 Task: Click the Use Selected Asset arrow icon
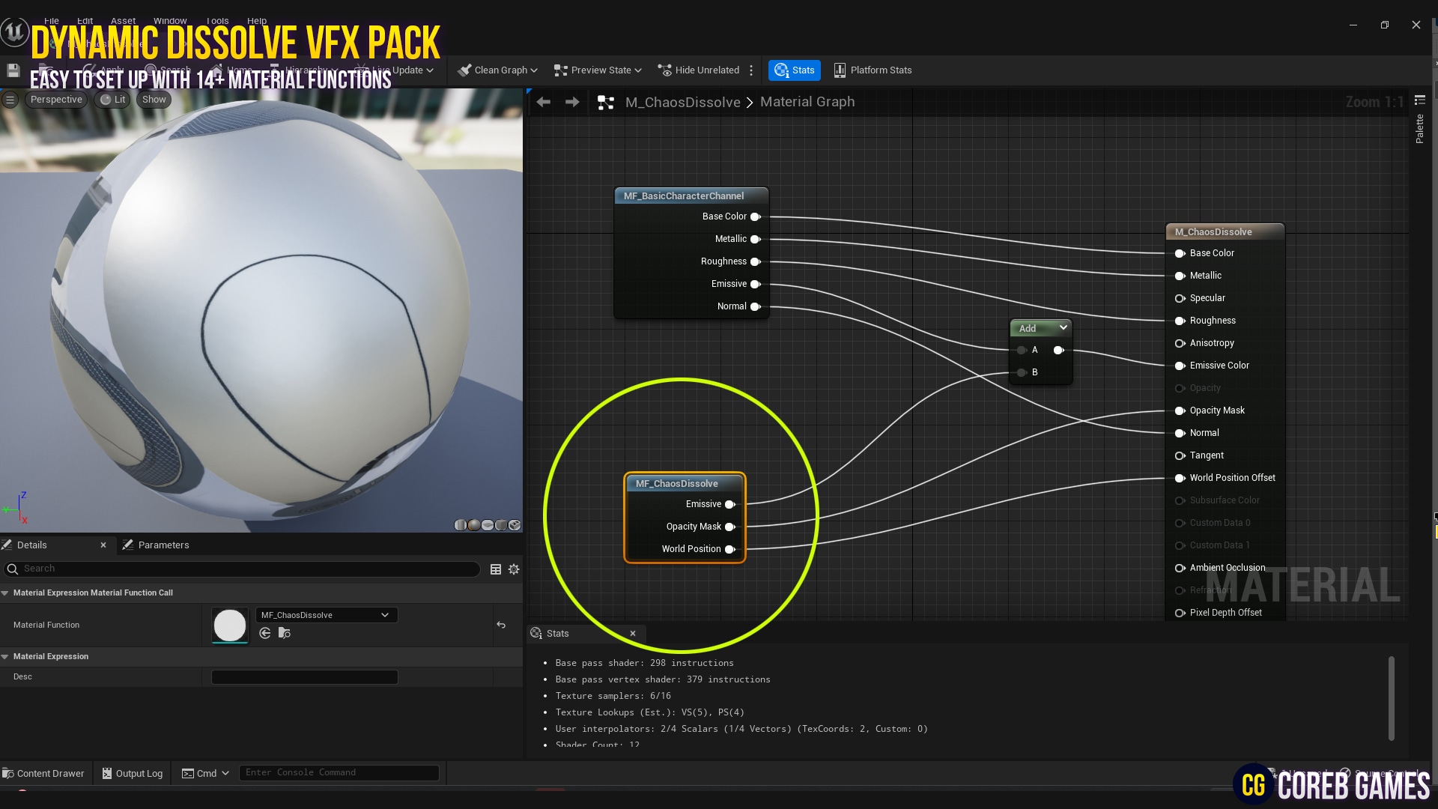click(x=265, y=633)
